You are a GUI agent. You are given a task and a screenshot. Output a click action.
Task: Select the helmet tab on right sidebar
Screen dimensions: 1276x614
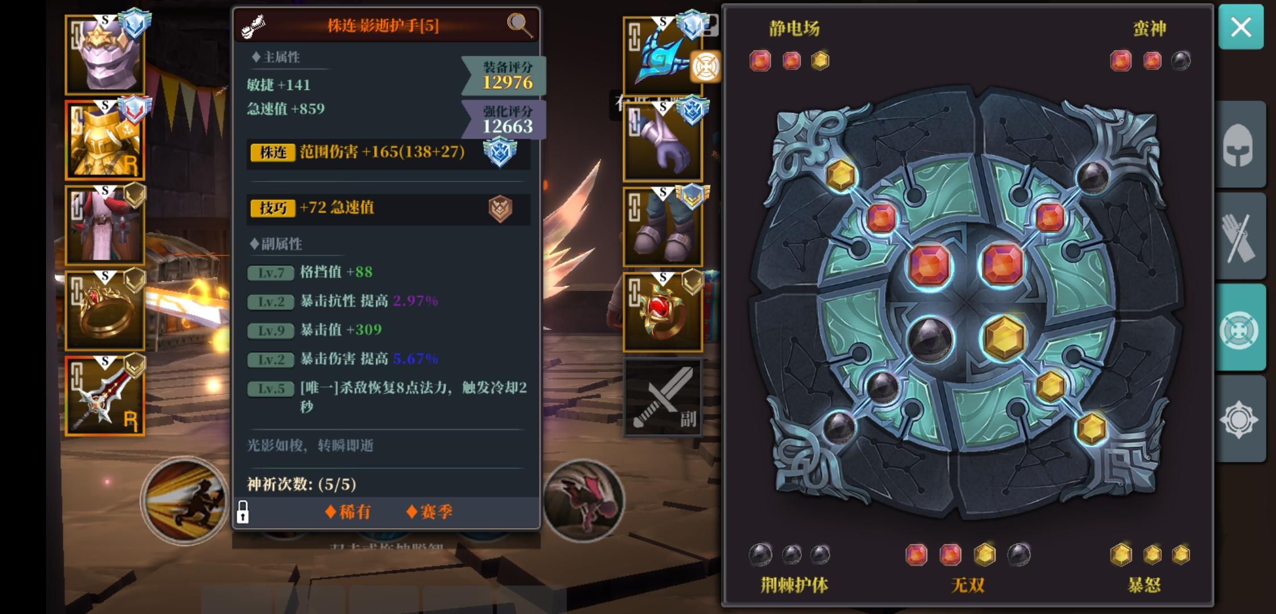(x=1240, y=144)
